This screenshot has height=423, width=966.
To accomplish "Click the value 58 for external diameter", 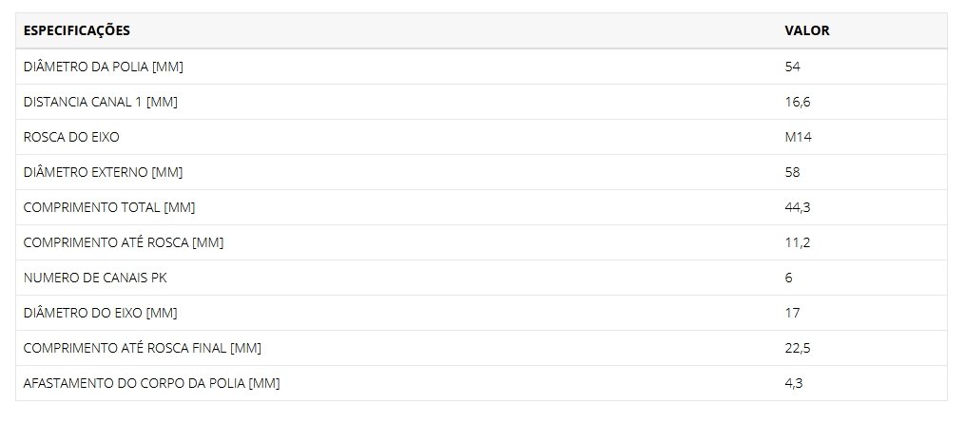I will click(792, 172).
